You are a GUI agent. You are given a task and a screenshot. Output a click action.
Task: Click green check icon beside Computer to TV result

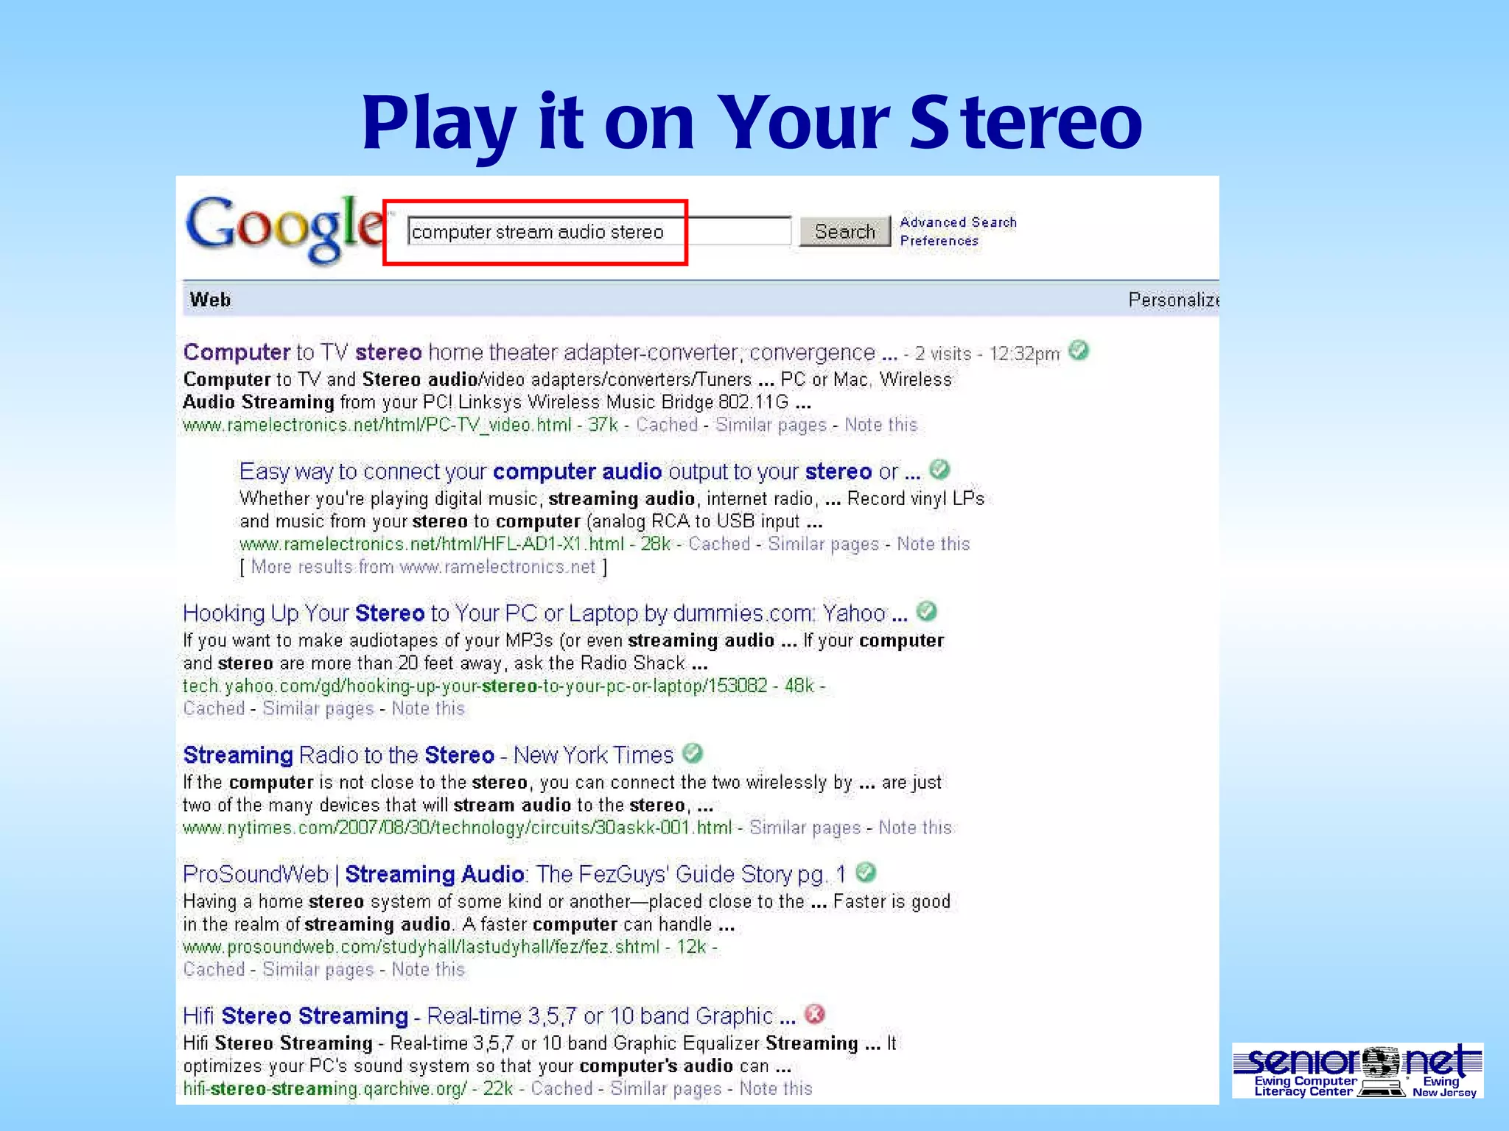tap(1079, 350)
